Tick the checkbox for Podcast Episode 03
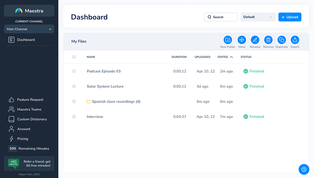 click(x=74, y=71)
